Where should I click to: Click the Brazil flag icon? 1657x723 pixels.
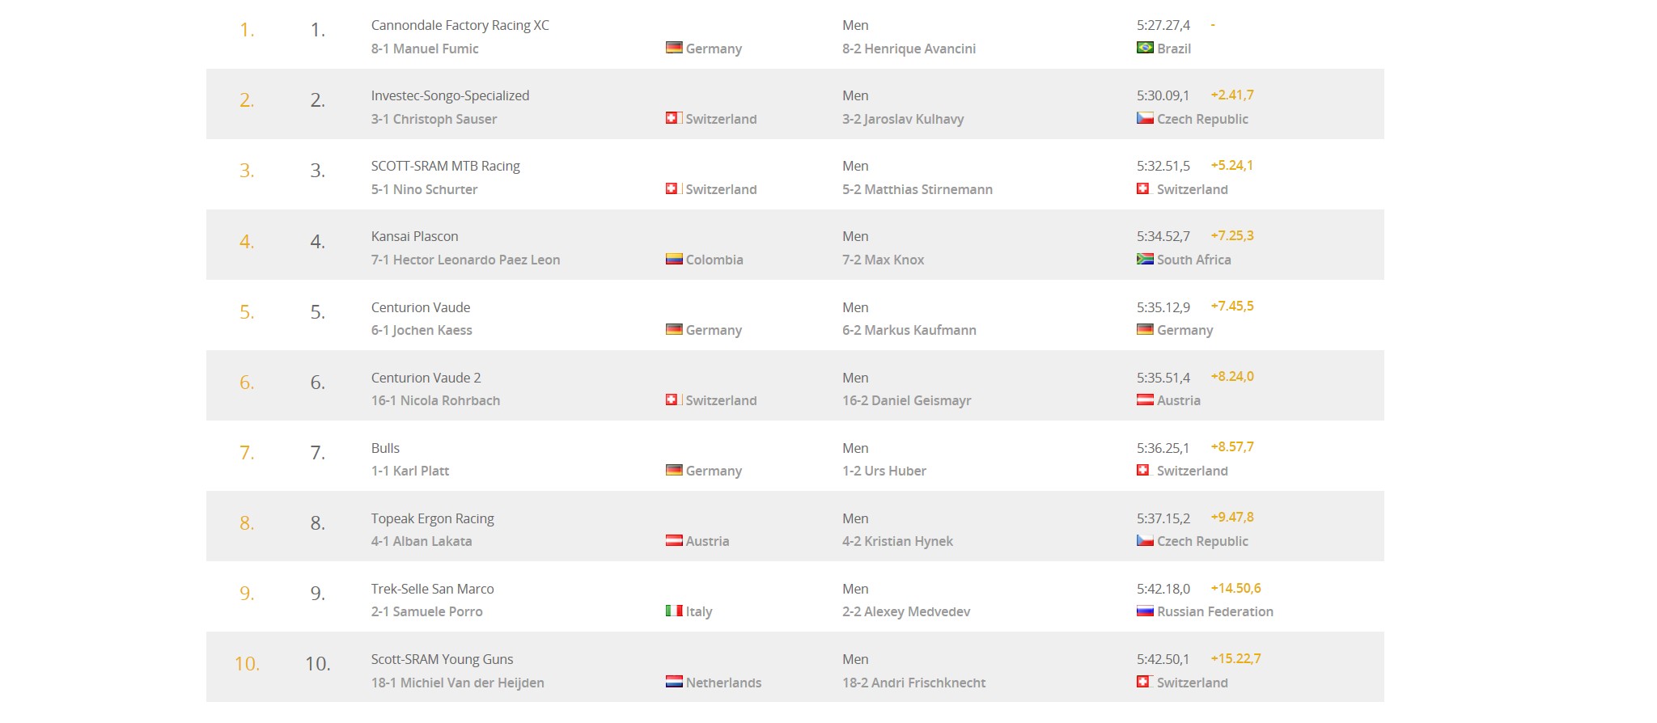(x=1145, y=48)
